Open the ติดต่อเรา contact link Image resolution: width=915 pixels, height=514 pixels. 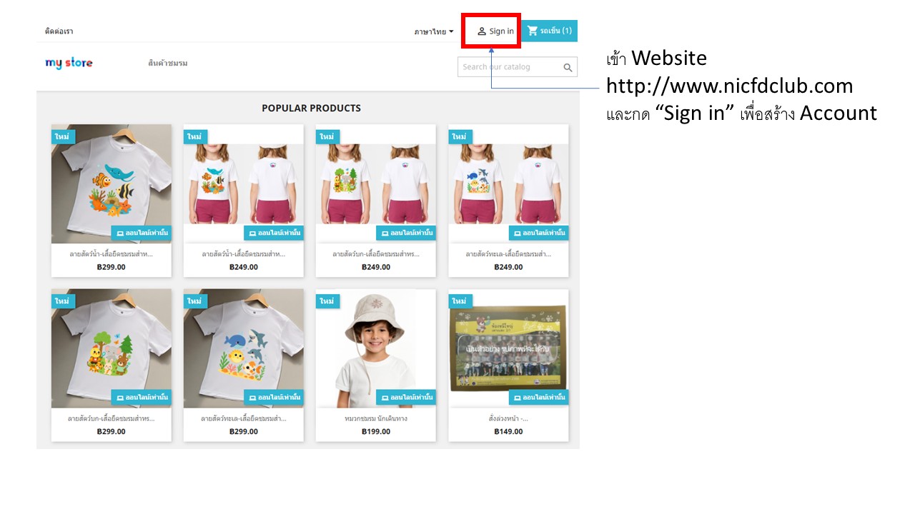pyautogui.click(x=59, y=31)
